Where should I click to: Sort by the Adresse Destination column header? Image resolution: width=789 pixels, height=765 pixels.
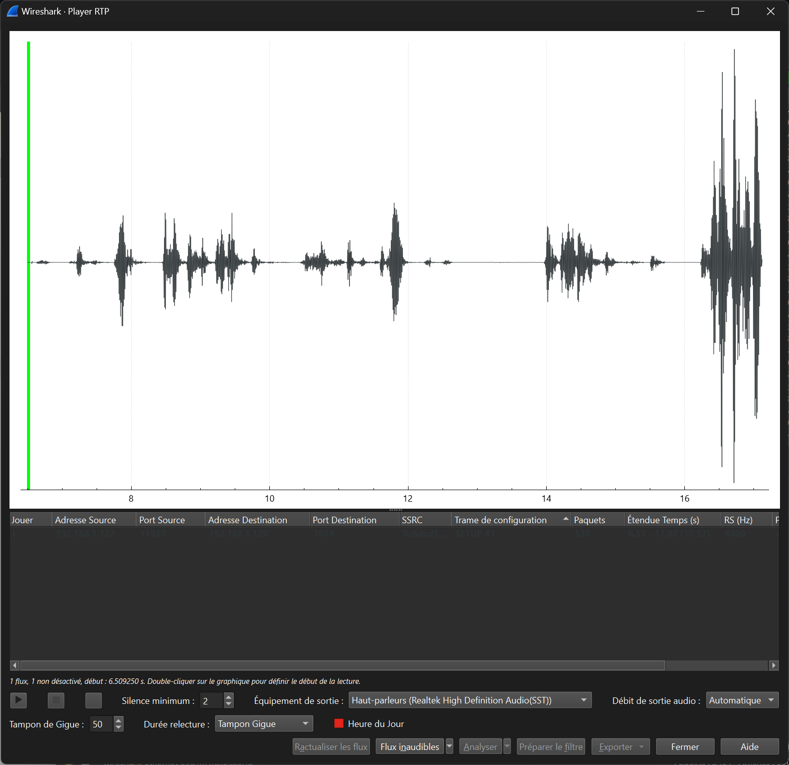tap(258, 520)
